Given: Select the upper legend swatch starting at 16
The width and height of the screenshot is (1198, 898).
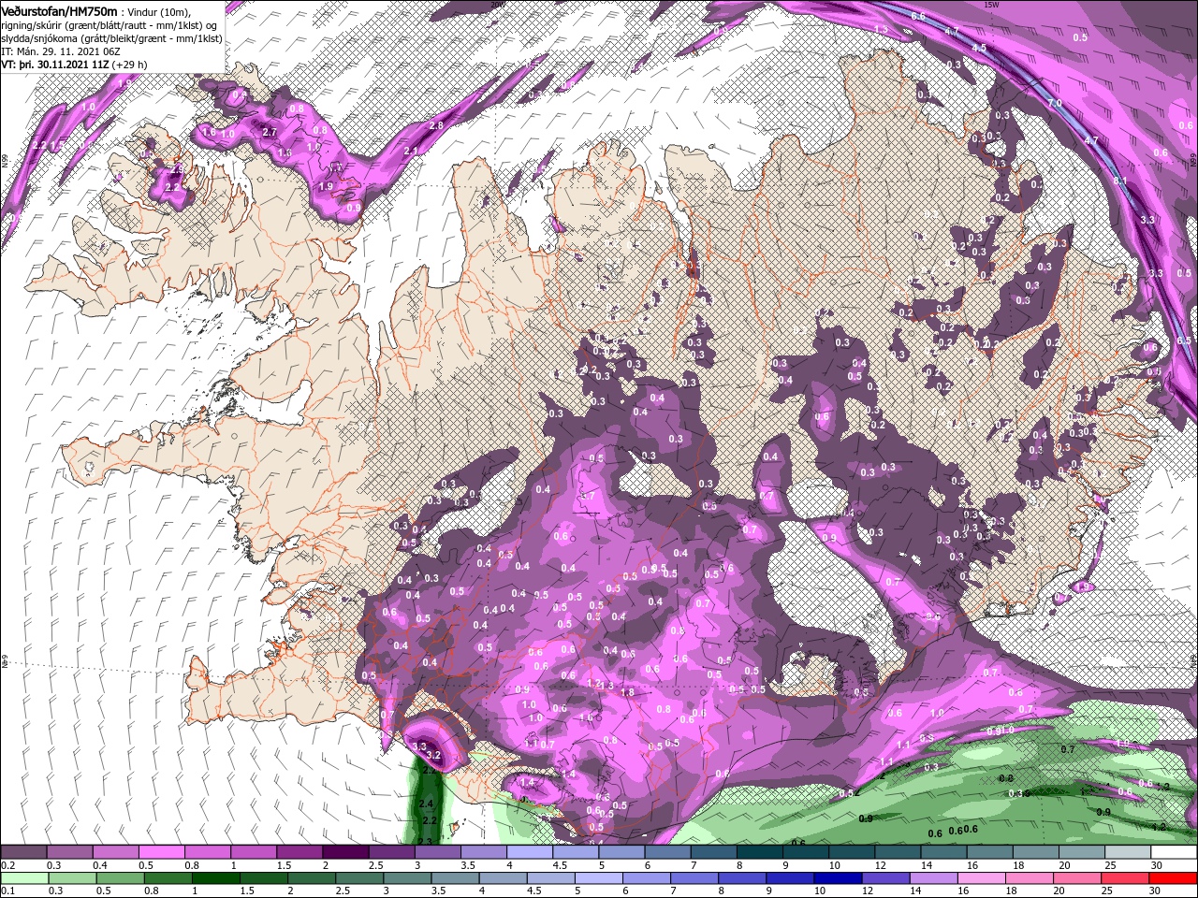Looking at the screenshot, I should click(x=989, y=852).
